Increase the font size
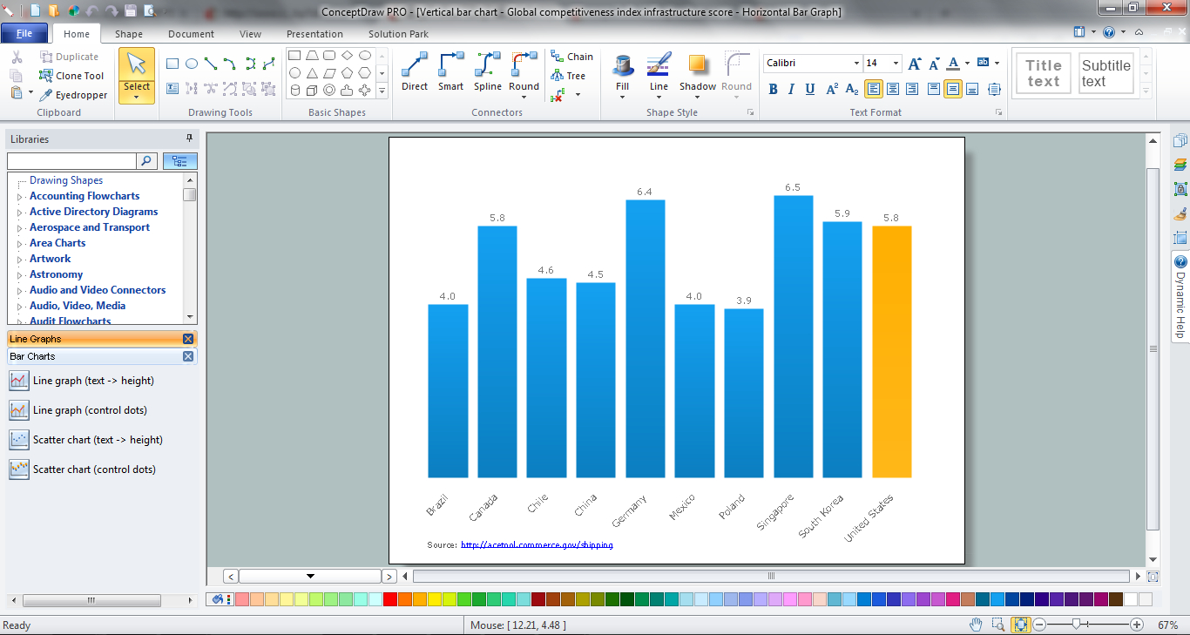The width and height of the screenshot is (1190, 635). (x=915, y=64)
